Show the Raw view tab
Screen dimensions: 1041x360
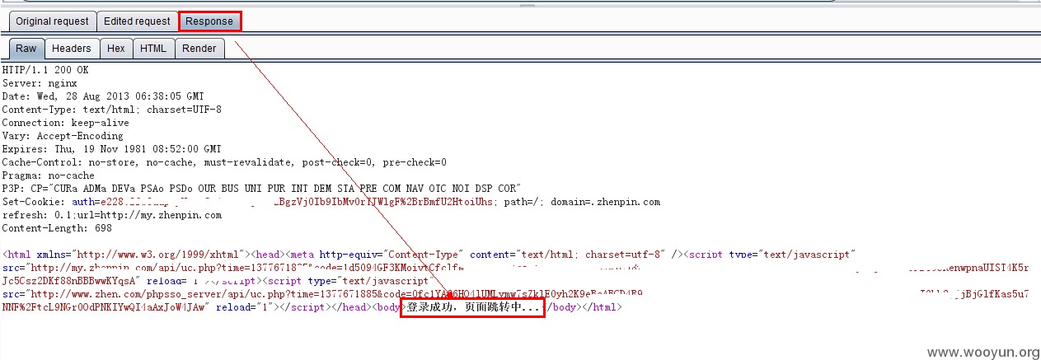26,49
